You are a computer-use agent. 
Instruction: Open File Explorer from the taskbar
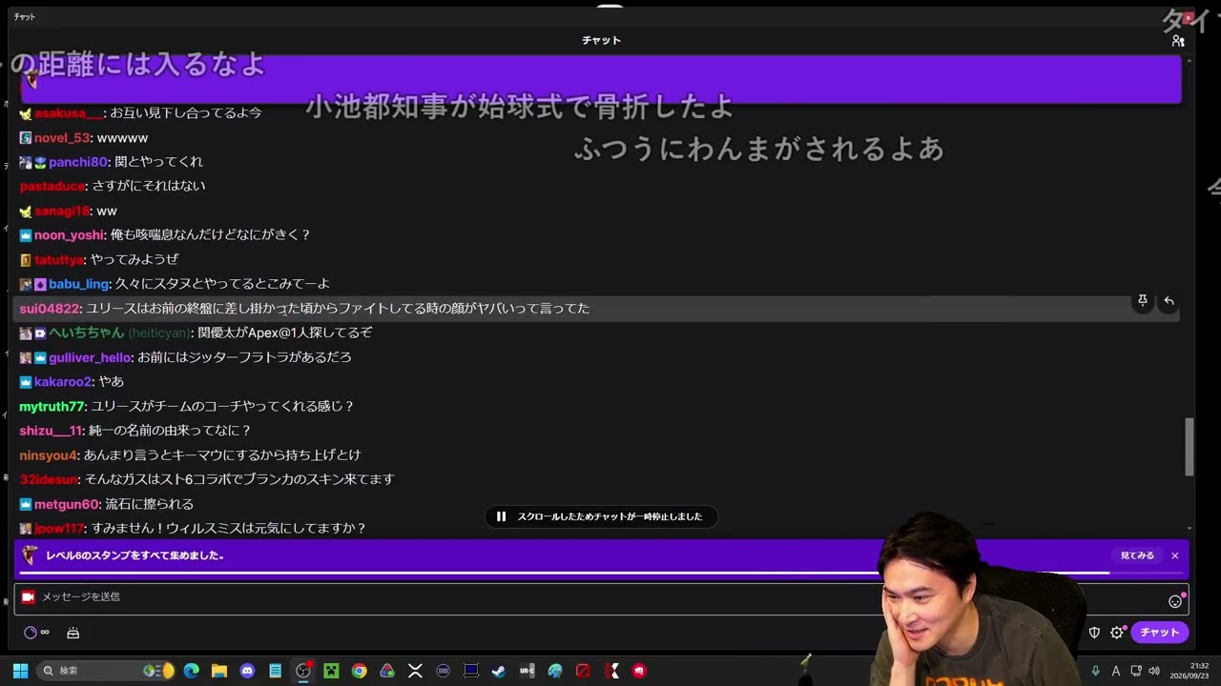[x=218, y=671]
